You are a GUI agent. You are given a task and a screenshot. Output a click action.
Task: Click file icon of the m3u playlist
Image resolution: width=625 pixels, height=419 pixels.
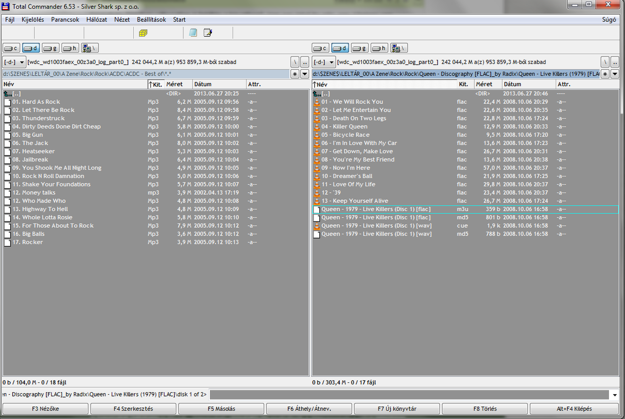click(x=316, y=209)
